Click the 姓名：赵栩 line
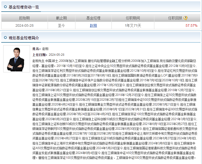This screenshot has height=164, width=202. [40, 49]
